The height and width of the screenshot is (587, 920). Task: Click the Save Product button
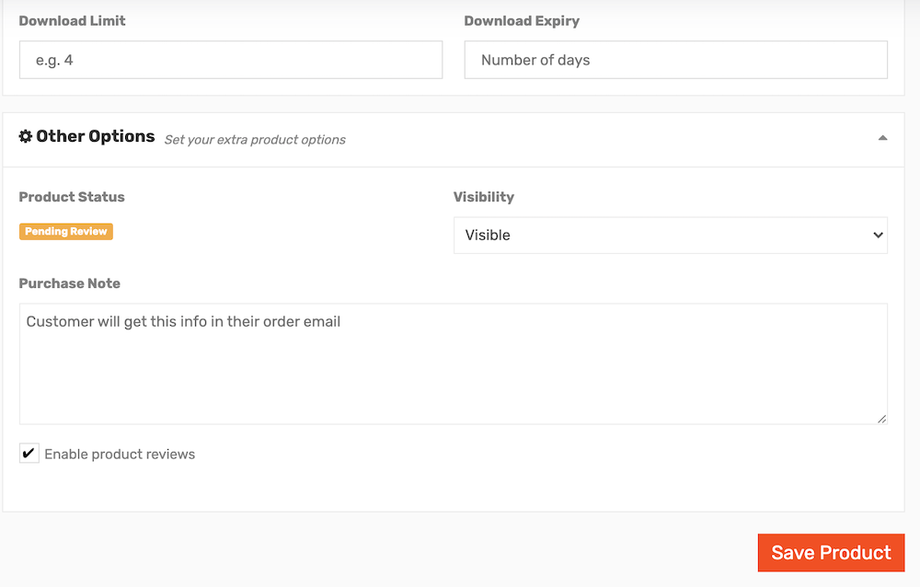tap(831, 552)
